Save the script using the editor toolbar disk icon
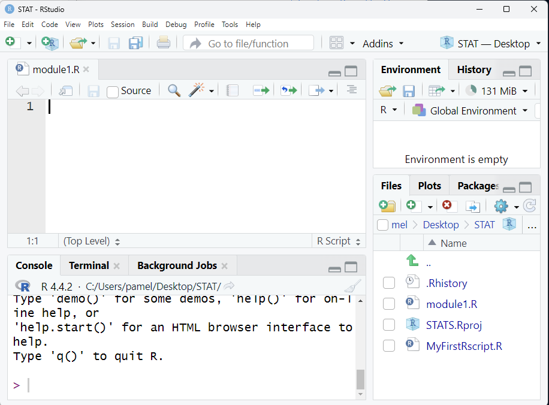 (93, 91)
